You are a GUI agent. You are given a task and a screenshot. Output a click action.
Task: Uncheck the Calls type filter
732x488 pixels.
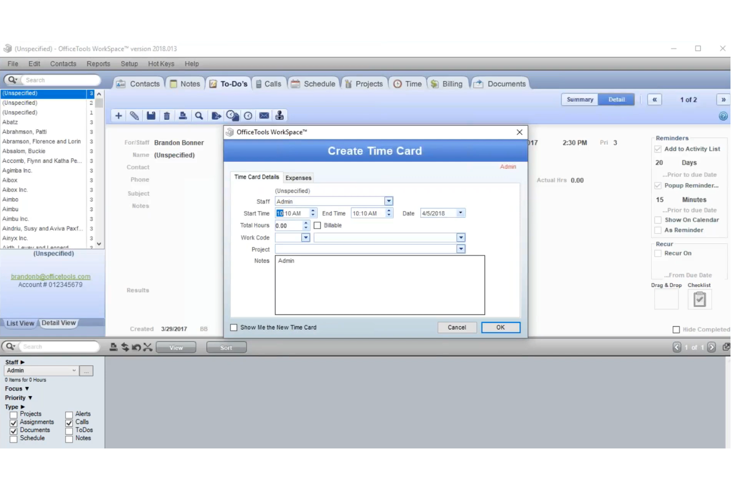point(69,423)
